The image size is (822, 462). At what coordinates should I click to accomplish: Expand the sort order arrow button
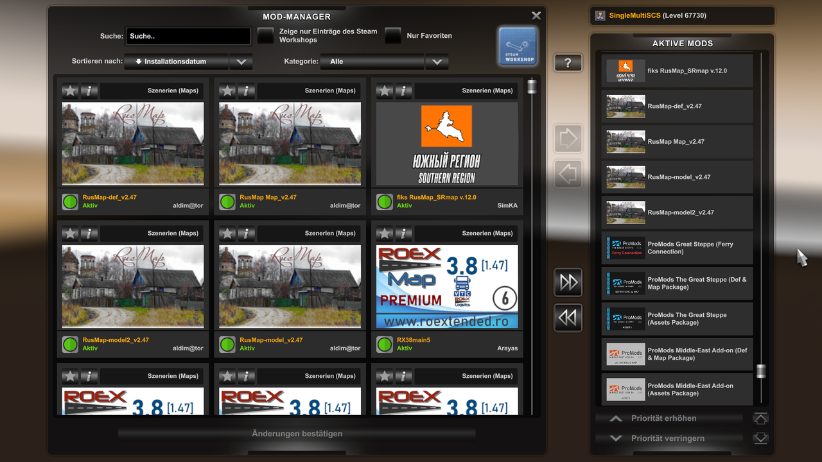click(241, 62)
